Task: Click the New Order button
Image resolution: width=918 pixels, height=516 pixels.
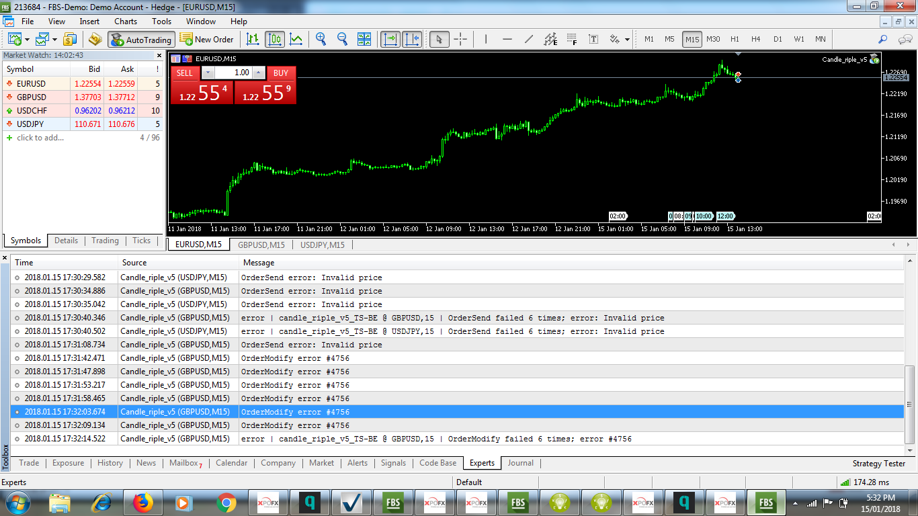Action: [207, 39]
